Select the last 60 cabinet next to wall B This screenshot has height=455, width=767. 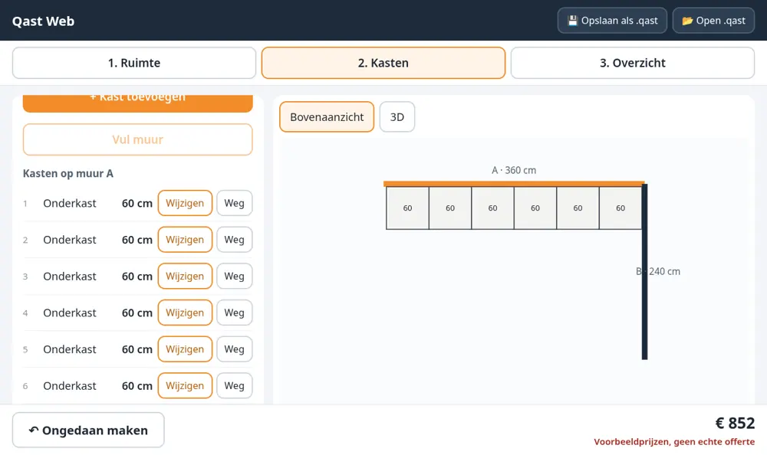click(x=621, y=208)
